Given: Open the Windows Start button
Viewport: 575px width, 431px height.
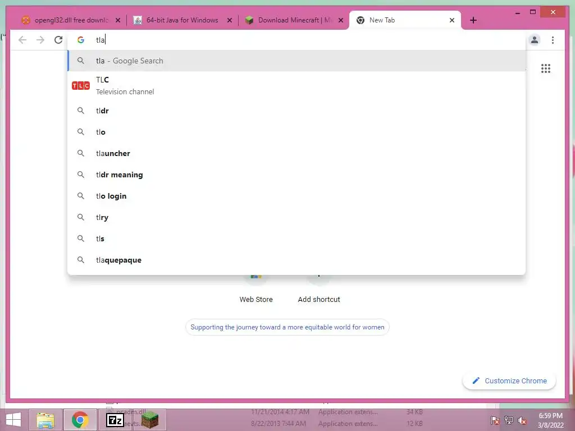Looking at the screenshot, I should 13,420.
